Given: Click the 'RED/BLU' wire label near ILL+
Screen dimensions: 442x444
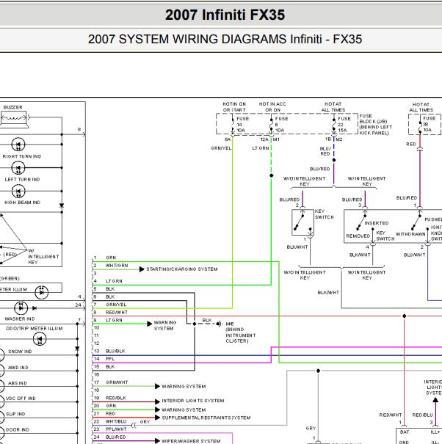Looking at the screenshot, I should pos(422,415).
